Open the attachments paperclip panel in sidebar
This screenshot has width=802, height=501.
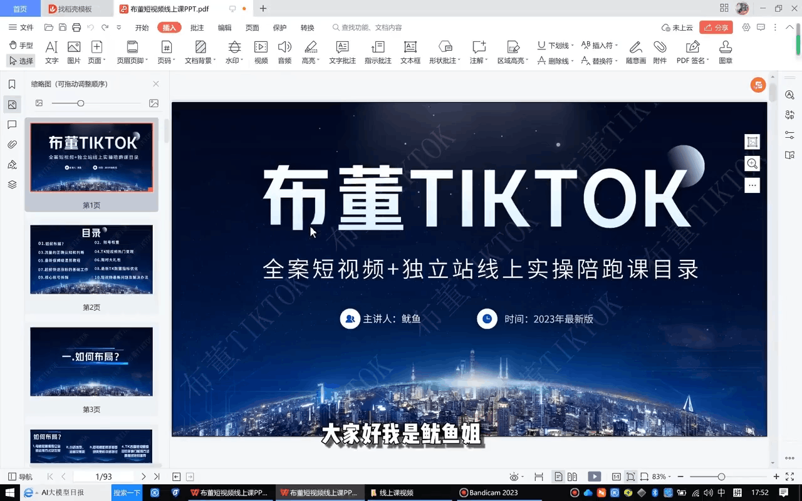[12, 145]
